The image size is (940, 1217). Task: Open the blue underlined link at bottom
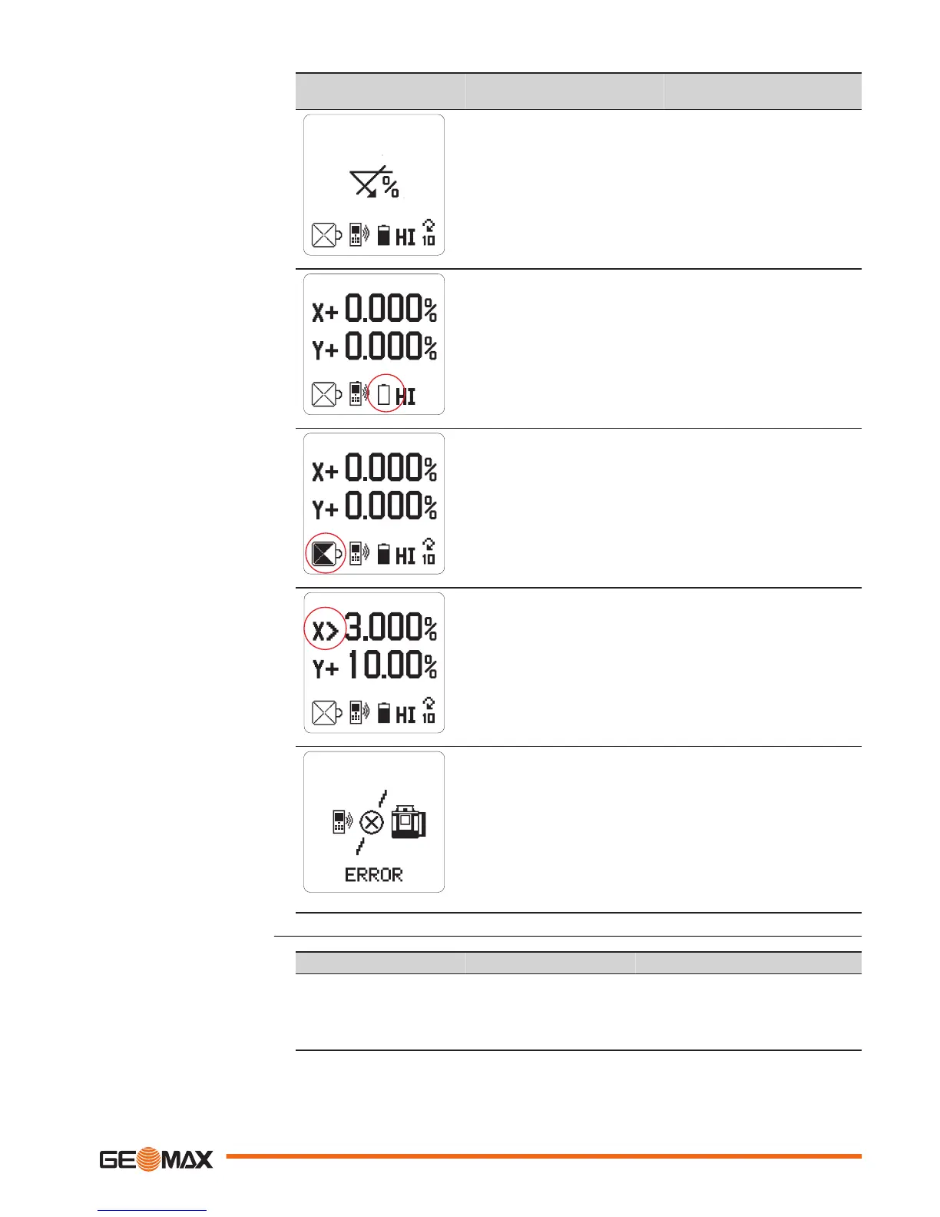point(152,1210)
